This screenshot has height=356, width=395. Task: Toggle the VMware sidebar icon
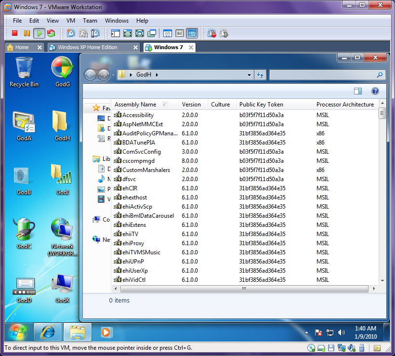(x=116, y=33)
